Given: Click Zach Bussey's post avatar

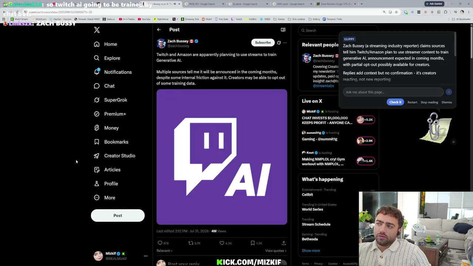Looking at the screenshot, I should point(161,44).
